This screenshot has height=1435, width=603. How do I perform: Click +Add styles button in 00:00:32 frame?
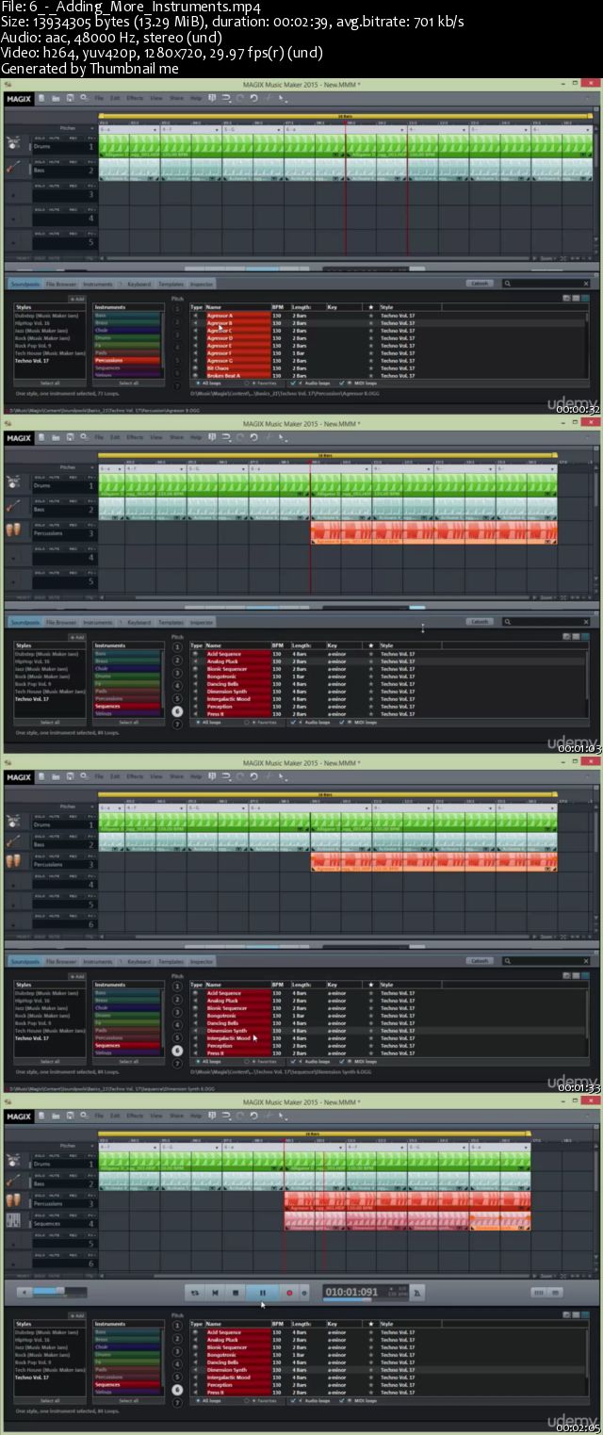click(x=77, y=299)
